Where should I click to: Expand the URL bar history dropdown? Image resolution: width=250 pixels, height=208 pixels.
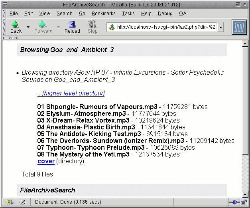220,27
